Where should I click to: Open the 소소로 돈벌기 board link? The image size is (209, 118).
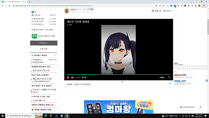point(38,100)
